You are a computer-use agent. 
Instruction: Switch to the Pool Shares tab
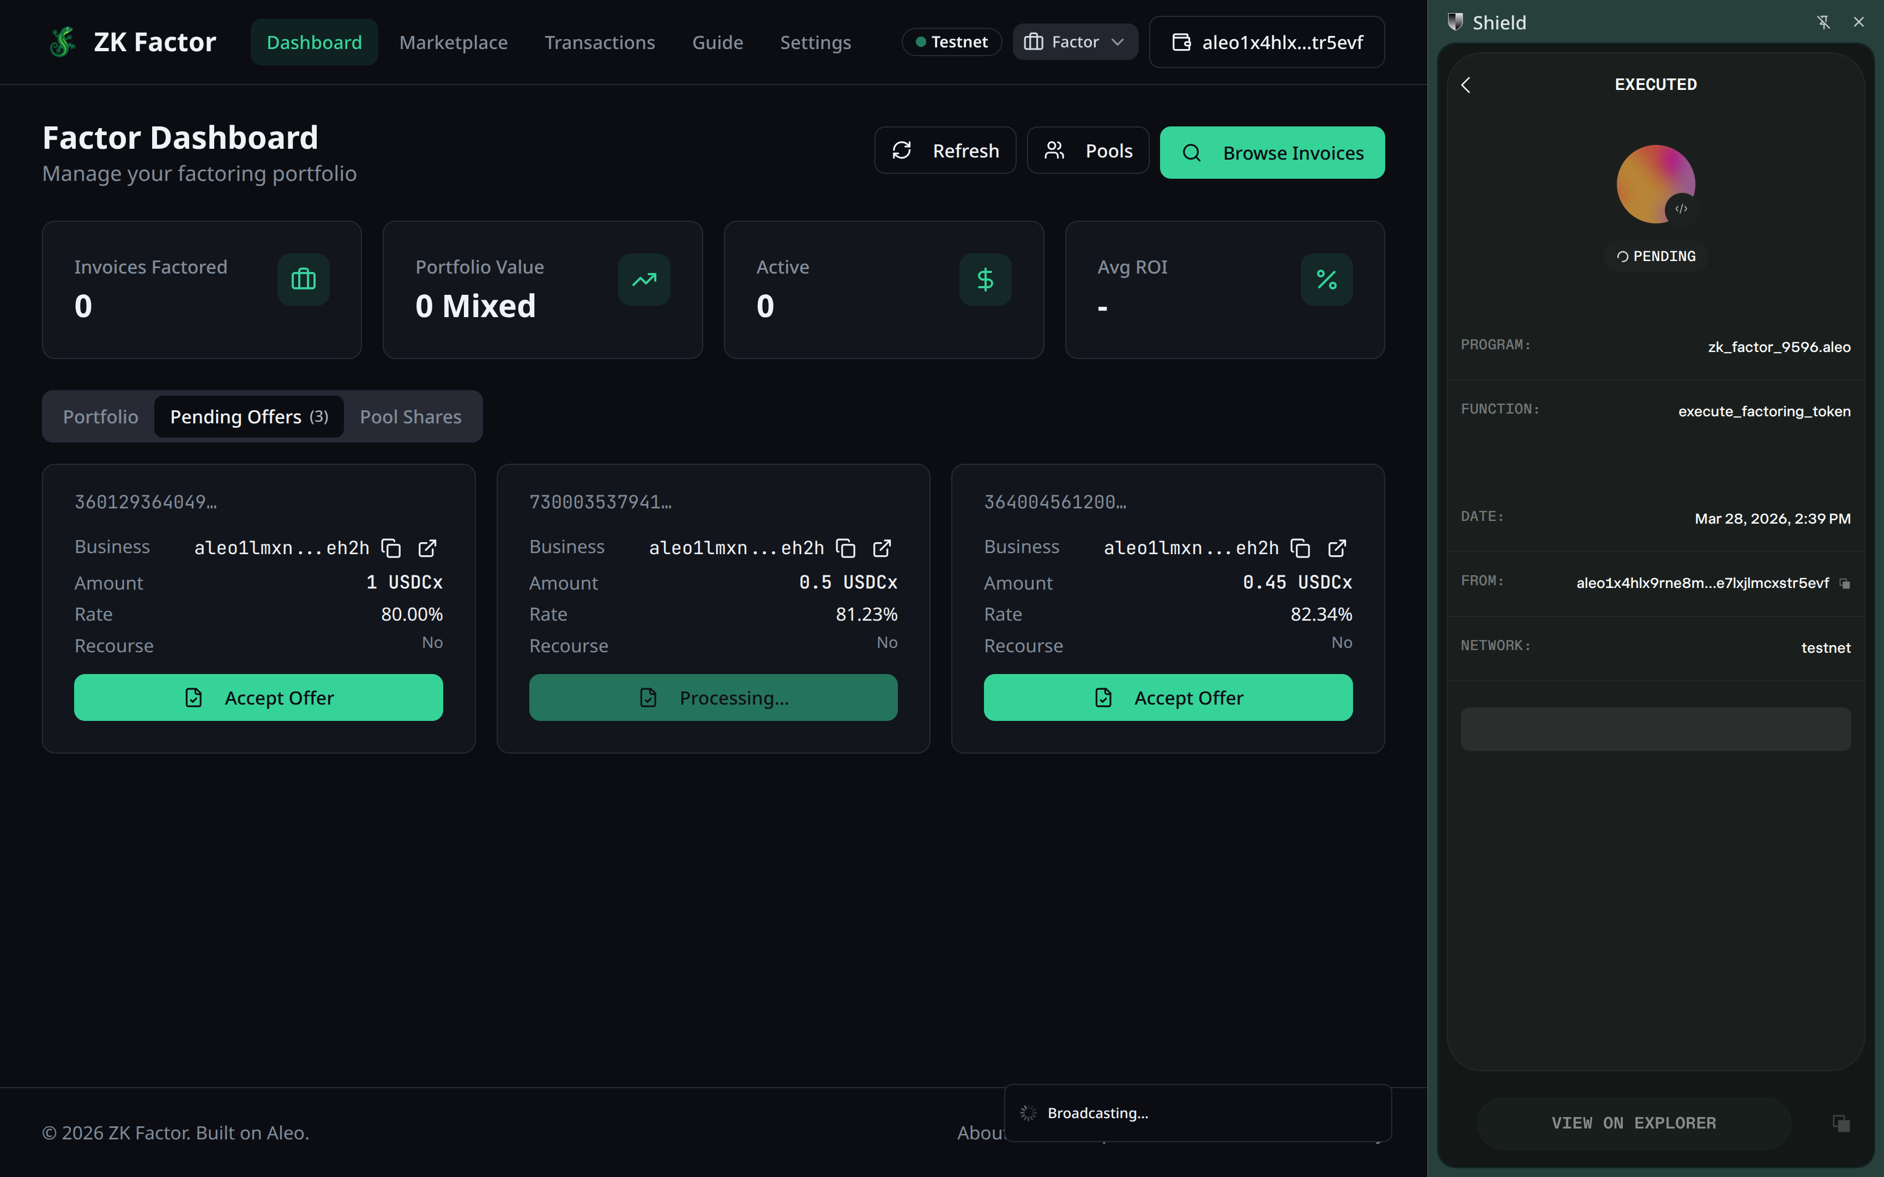click(x=410, y=416)
